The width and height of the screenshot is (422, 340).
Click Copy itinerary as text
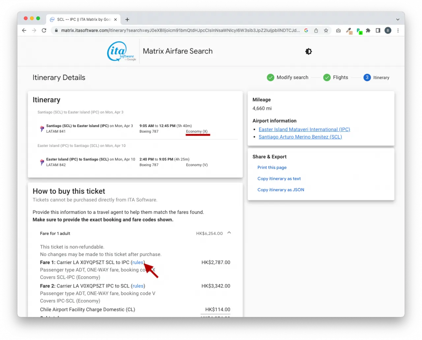coord(279,179)
